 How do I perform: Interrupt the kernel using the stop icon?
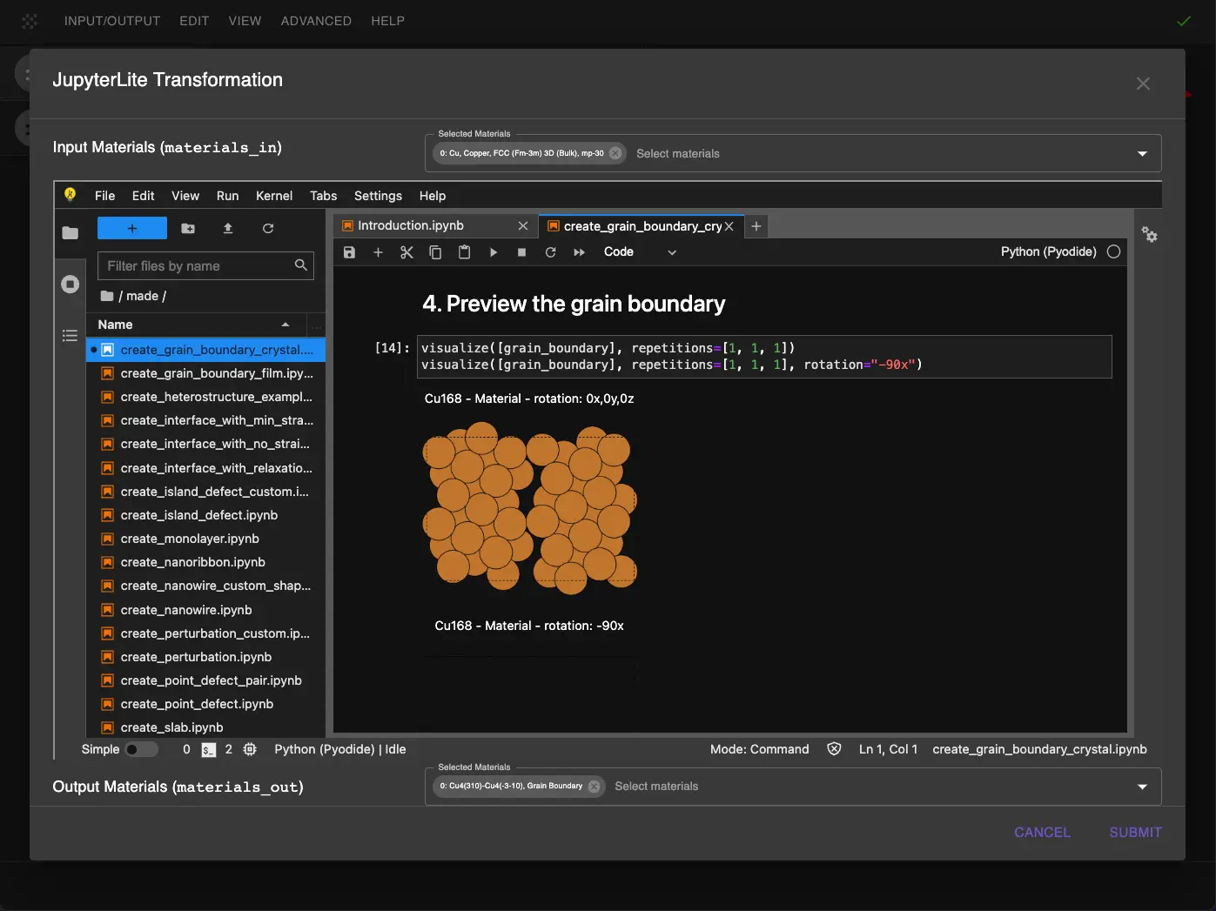521,251
